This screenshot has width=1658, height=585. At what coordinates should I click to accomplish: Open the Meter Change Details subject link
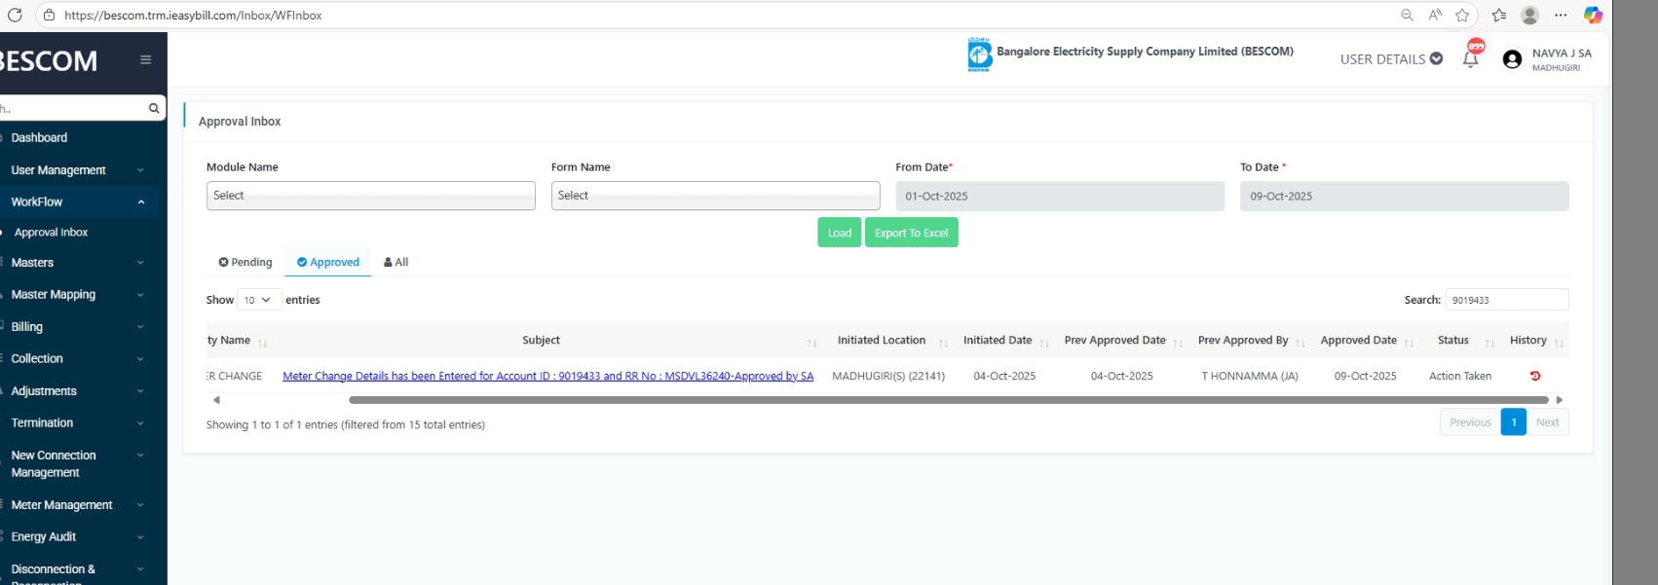547,376
